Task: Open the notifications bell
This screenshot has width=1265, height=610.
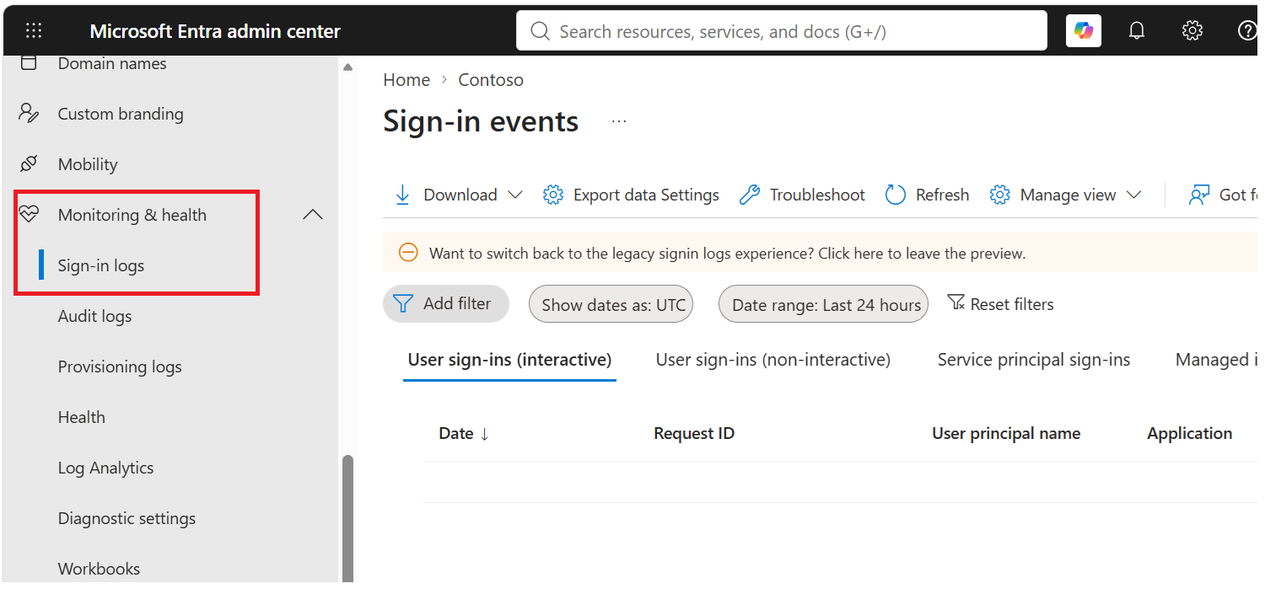Action: 1137,31
